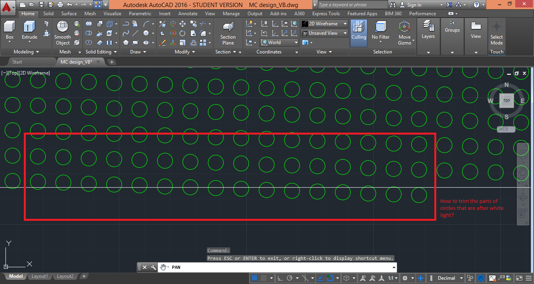Click the solid Union icon
Image resolution: width=534 pixels, height=284 pixels.
[x=89, y=24]
